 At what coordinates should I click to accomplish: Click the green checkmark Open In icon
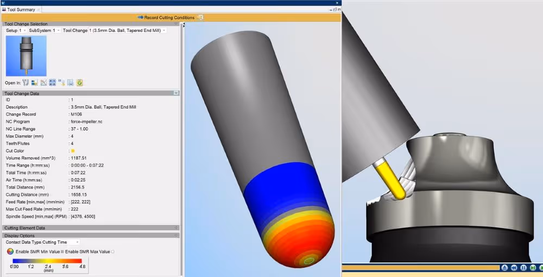tap(79, 82)
